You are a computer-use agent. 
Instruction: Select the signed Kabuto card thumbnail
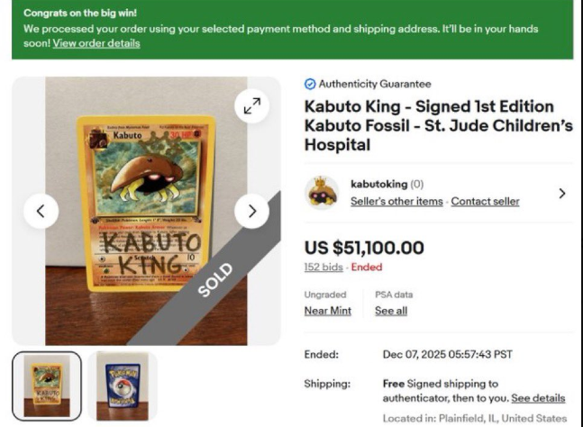(x=46, y=386)
